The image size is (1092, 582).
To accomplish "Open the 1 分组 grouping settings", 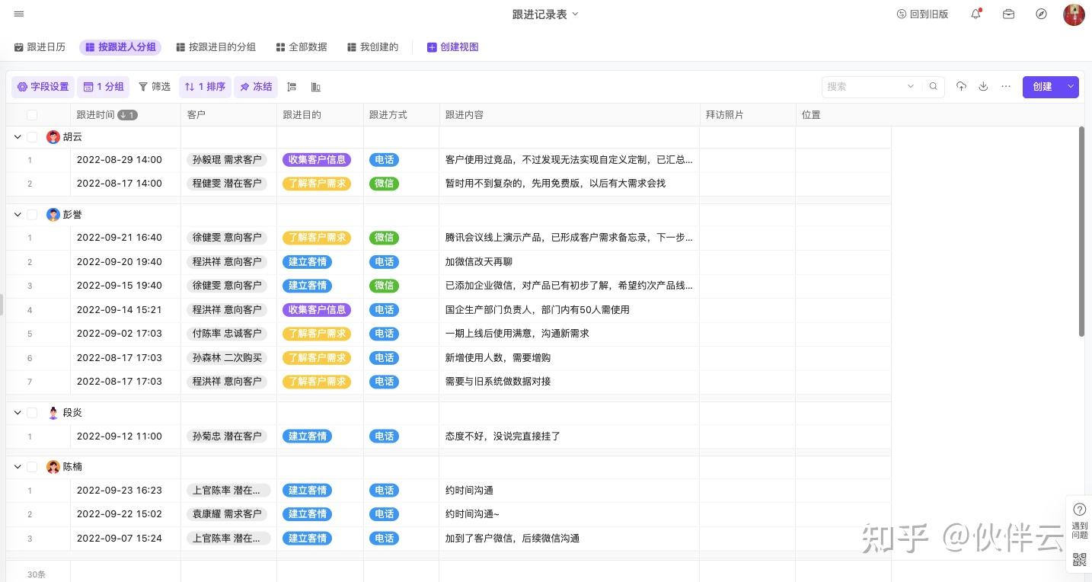I will 104,87.
